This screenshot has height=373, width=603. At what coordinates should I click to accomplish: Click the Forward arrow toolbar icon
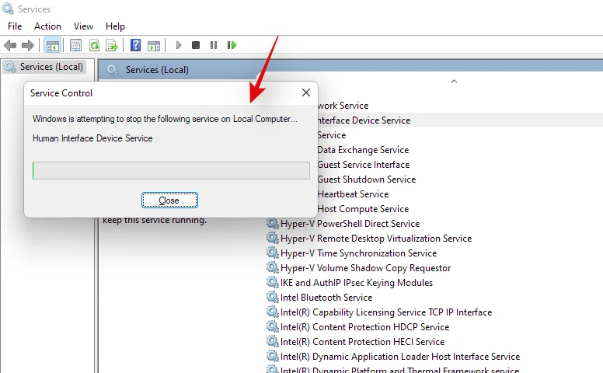click(x=28, y=45)
